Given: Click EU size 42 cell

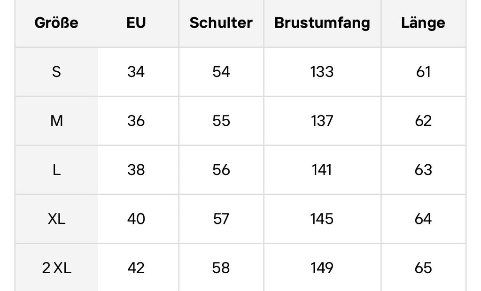Looking at the screenshot, I should pos(136,268).
